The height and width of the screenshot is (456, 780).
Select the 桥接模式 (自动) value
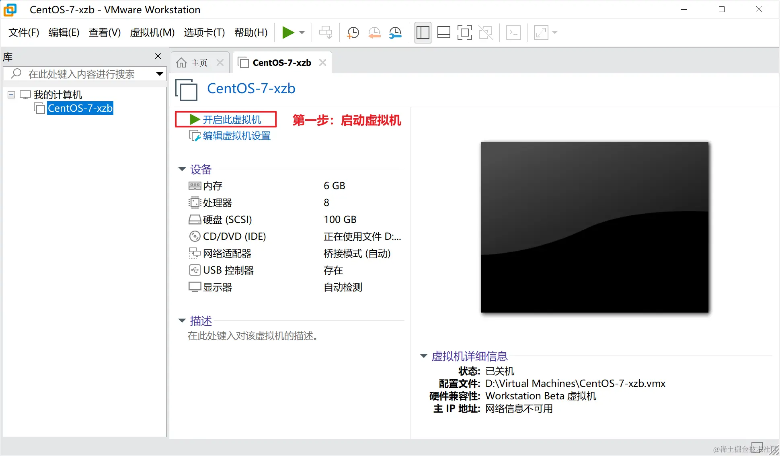point(357,253)
